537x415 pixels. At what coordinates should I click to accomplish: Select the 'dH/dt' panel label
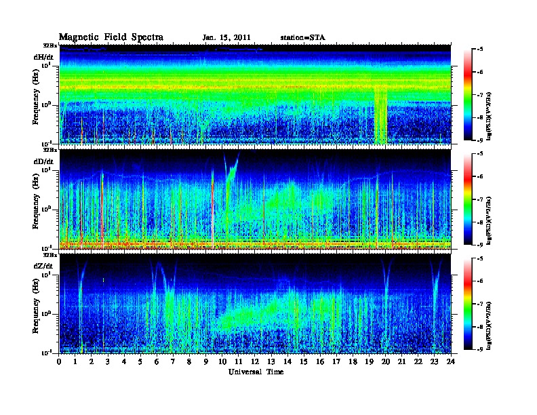(x=43, y=57)
